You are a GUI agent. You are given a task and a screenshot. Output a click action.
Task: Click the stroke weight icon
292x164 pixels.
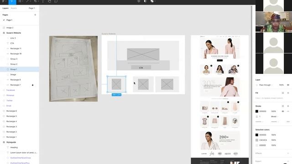pyautogui.click(x=257, y=117)
